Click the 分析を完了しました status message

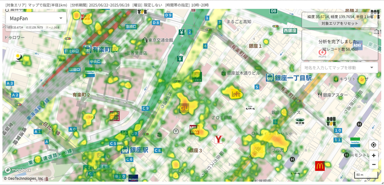pos(340,42)
